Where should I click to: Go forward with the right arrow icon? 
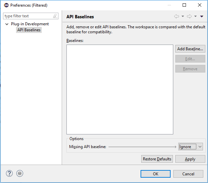point(189,16)
